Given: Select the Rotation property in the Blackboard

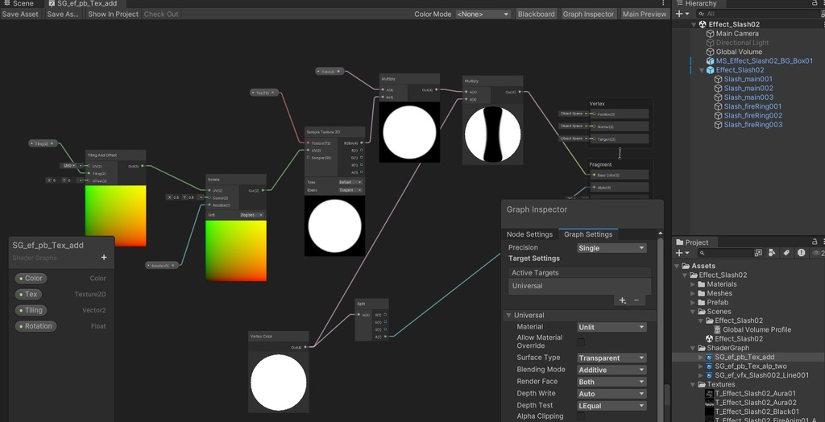Looking at the screenshot, I should 35,326.
